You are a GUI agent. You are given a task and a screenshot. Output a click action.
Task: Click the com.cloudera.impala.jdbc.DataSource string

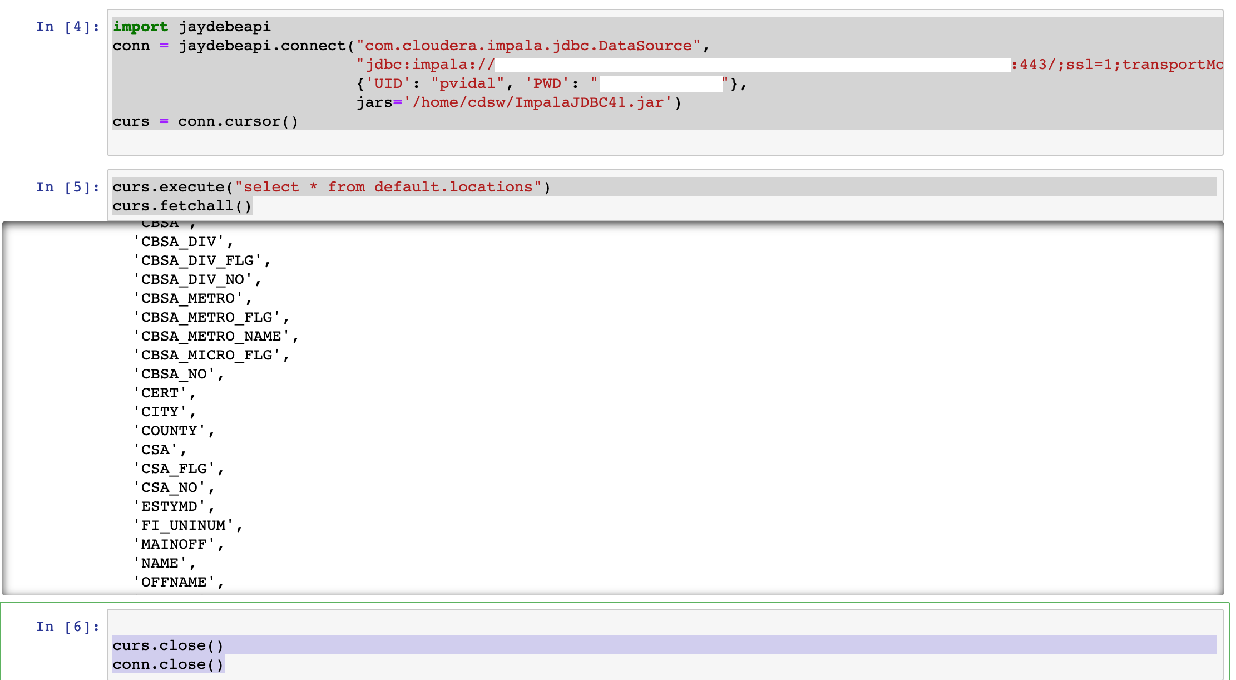(x=528, y=46)
